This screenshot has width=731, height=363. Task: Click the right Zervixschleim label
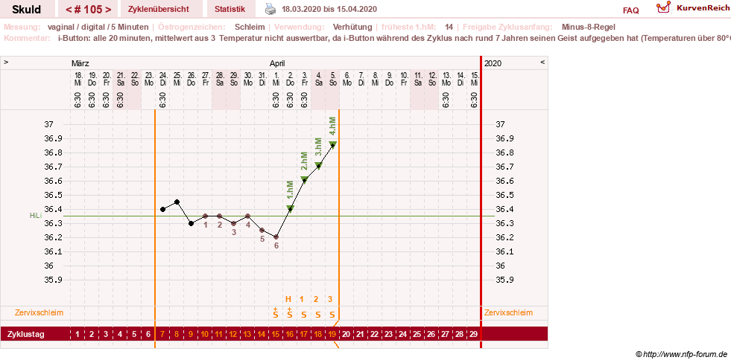[509, 312]
